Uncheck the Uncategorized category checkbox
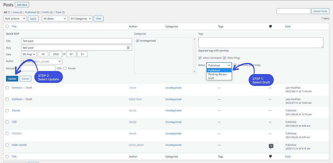The width and height of the screenshot is (333, 163). tap(138, 41)
